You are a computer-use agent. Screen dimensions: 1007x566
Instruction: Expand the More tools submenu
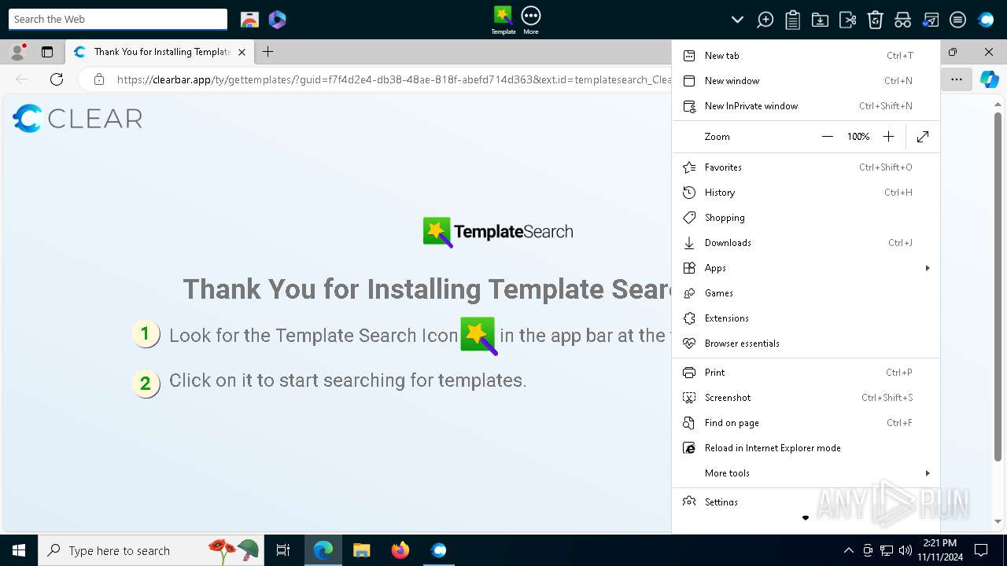(x=806, y=473)
